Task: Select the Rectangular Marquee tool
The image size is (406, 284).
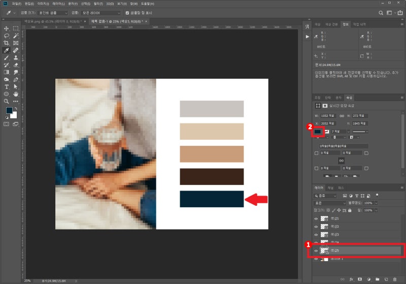Action: (16, 28)
